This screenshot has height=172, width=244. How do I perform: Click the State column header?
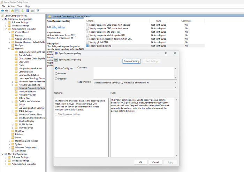point(159,21)
